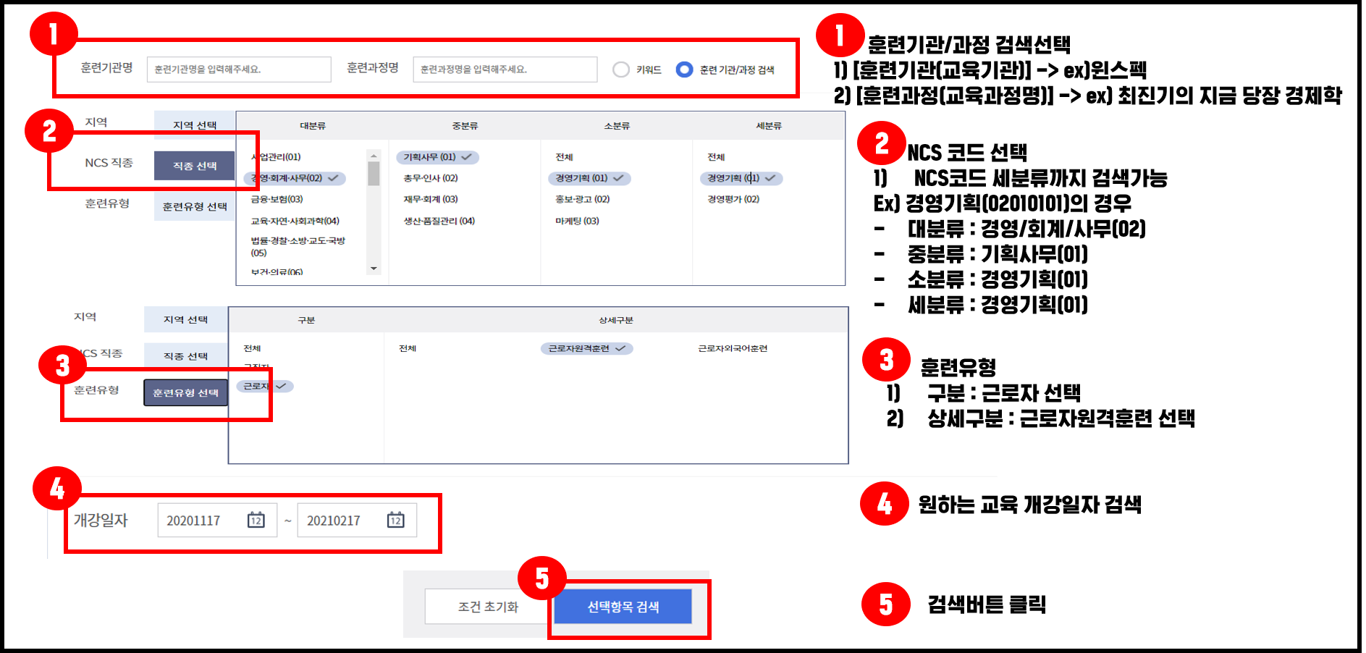
Task: Click the start date field 20201117
Action: (x=217, y=520)
